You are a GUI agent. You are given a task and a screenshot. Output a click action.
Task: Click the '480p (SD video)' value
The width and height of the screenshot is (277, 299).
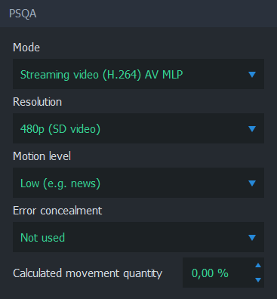60,129
